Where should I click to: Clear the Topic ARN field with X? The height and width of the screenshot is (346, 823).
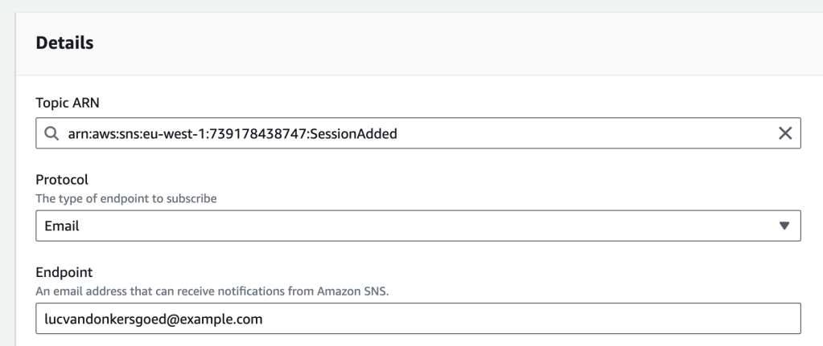pyautogui.click(x=785, y=134)
